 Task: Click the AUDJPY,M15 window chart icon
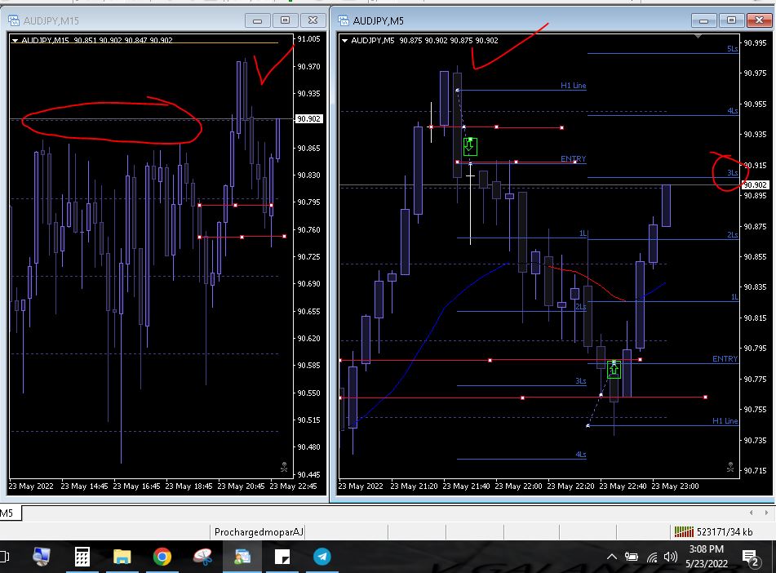coord(13,20)
